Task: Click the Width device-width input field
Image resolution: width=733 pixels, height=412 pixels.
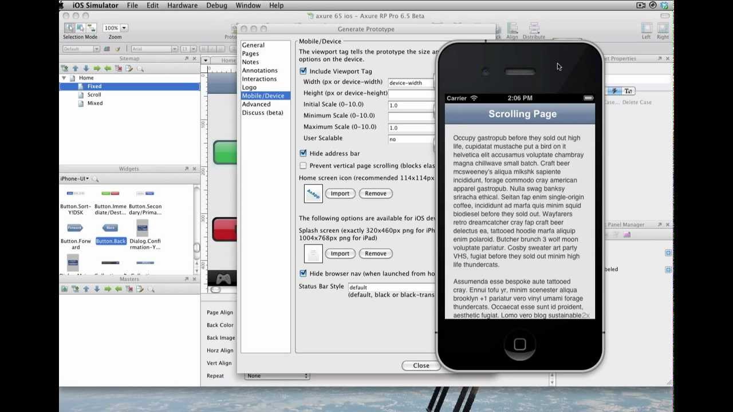Action: pyautogui.click(x=411, y=83)
